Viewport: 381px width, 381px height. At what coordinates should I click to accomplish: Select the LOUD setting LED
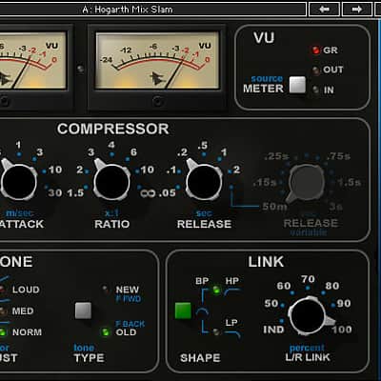(2, 290)
